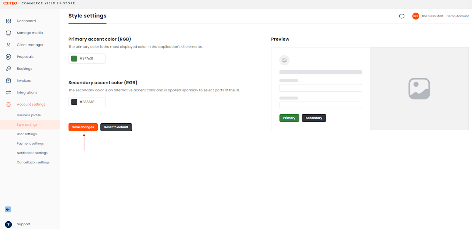Open the Dashboard grid icon
This screenshot has height=229, width=472.
[8, 21]
